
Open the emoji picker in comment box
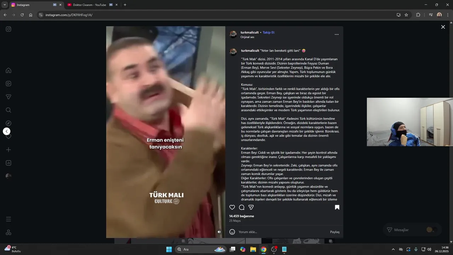click(232, 232)
